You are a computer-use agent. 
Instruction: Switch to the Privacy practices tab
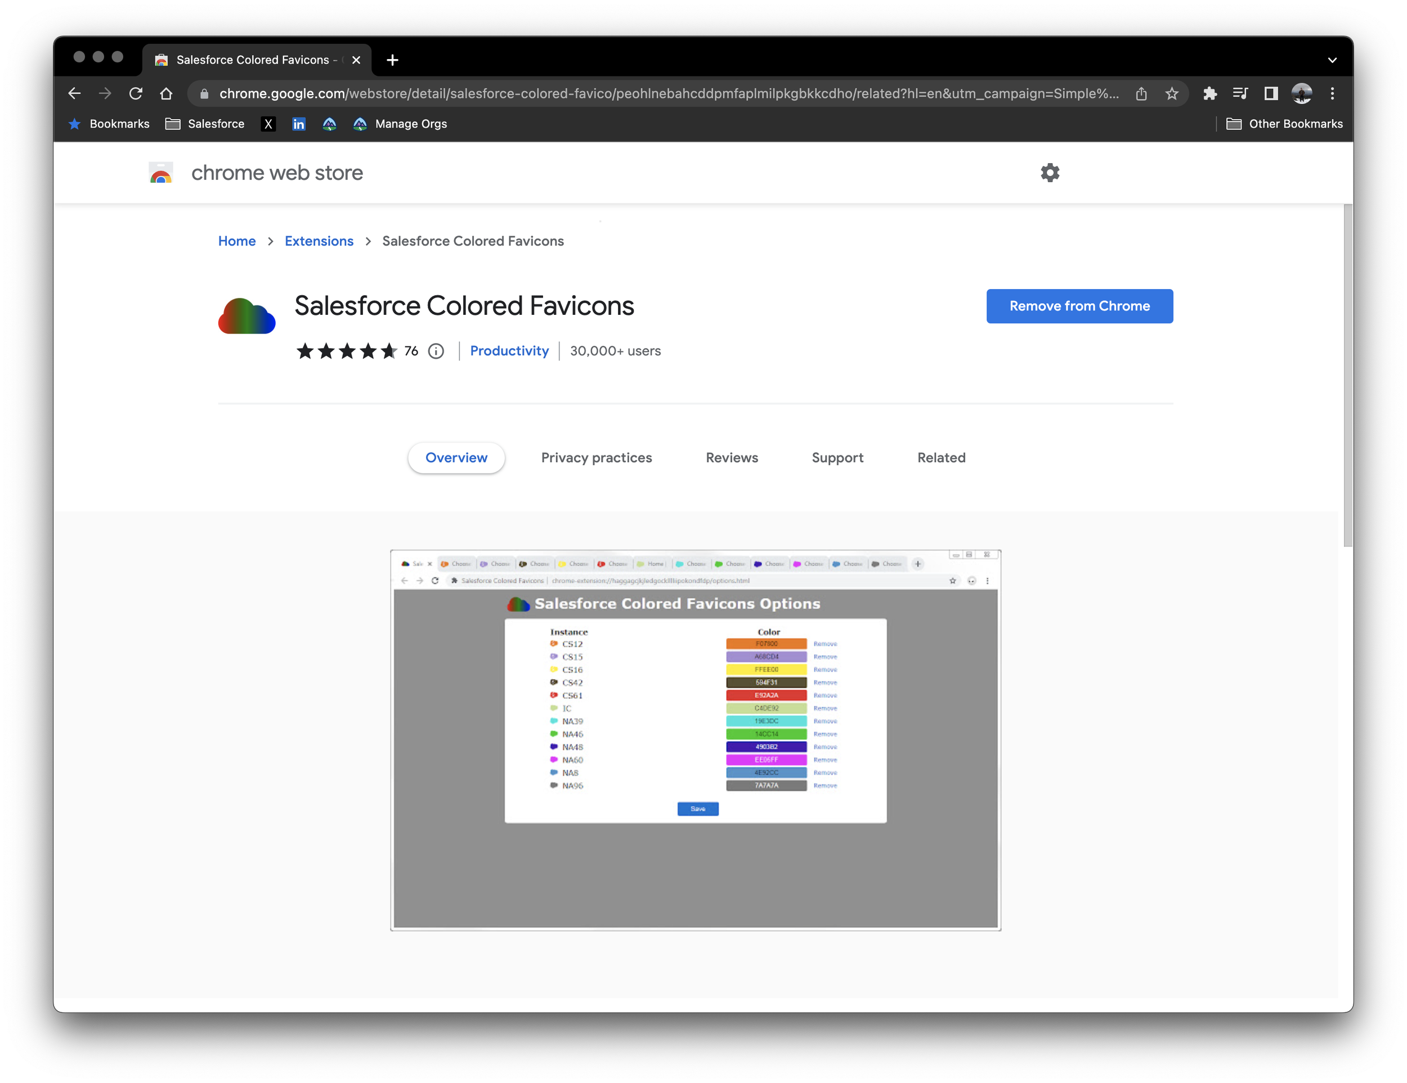(596, 458)
